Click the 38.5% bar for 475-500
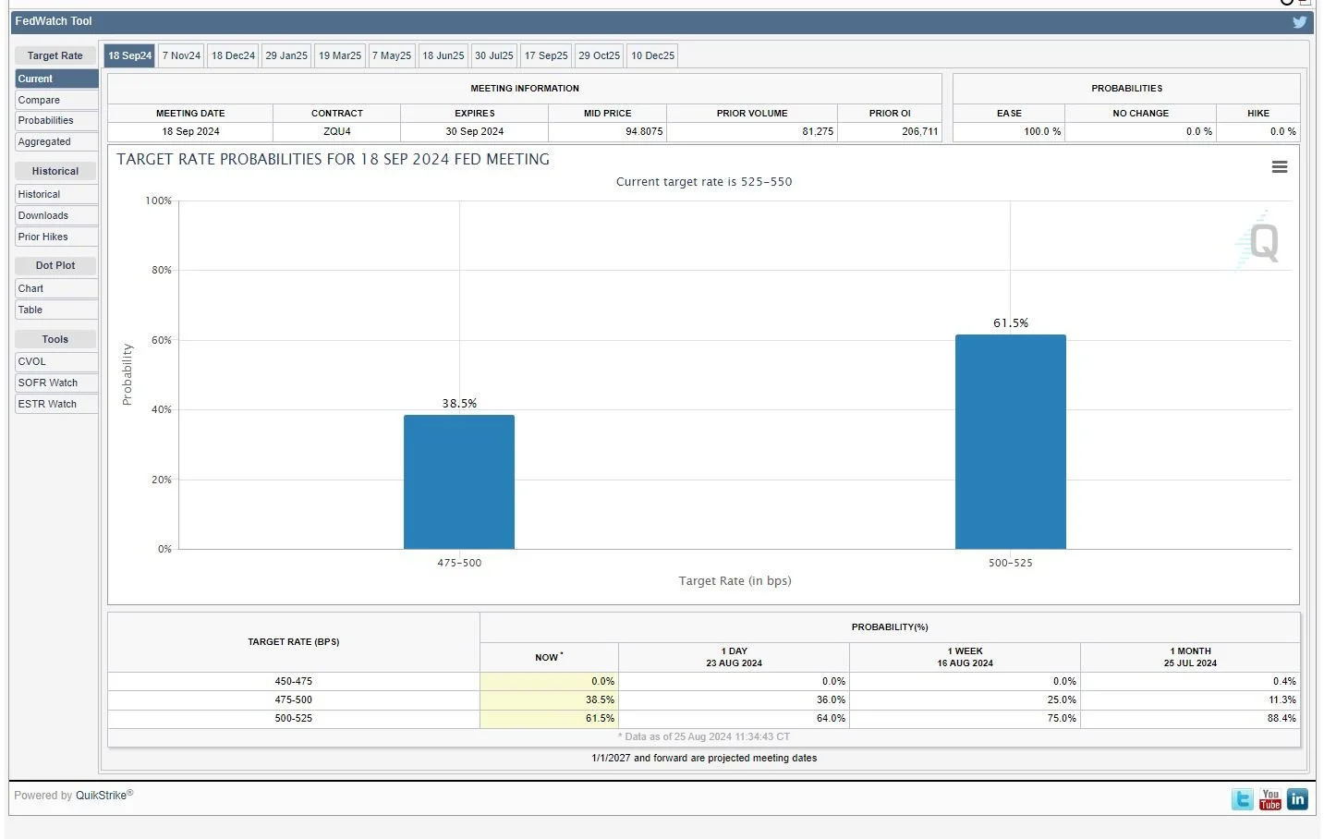The image size is (1324, 839). pos(459,481)
